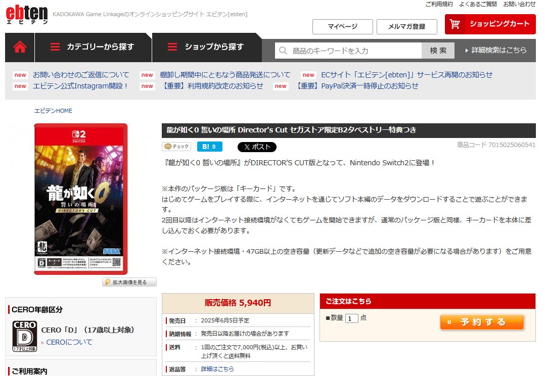Viewport: 545px width, 376px height.
Task: Open 棚卸し期間中にともなう商品発送について notice
Action: point(225,75)
